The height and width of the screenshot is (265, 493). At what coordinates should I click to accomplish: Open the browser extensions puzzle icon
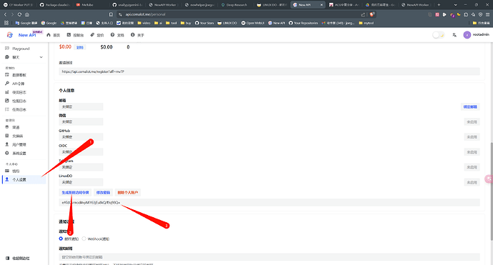click(x=466, y=14)
